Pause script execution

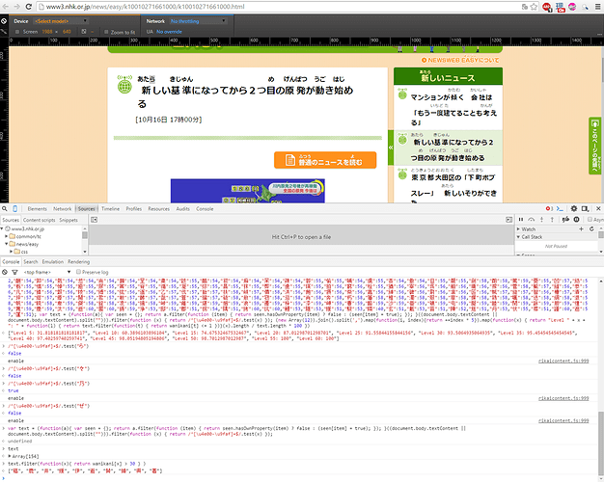521,220
